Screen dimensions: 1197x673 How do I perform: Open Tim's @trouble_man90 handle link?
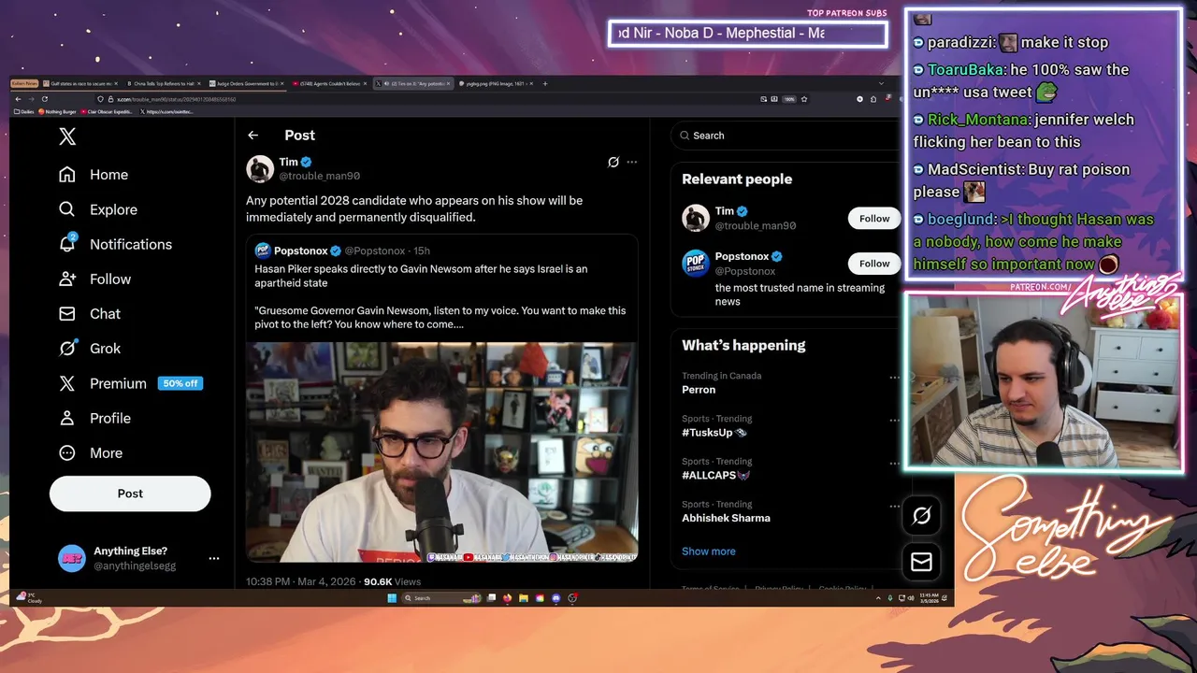tap(319, 176)
